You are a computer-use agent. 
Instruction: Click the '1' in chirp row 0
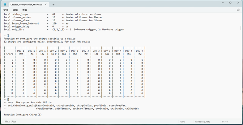point(142,60)
